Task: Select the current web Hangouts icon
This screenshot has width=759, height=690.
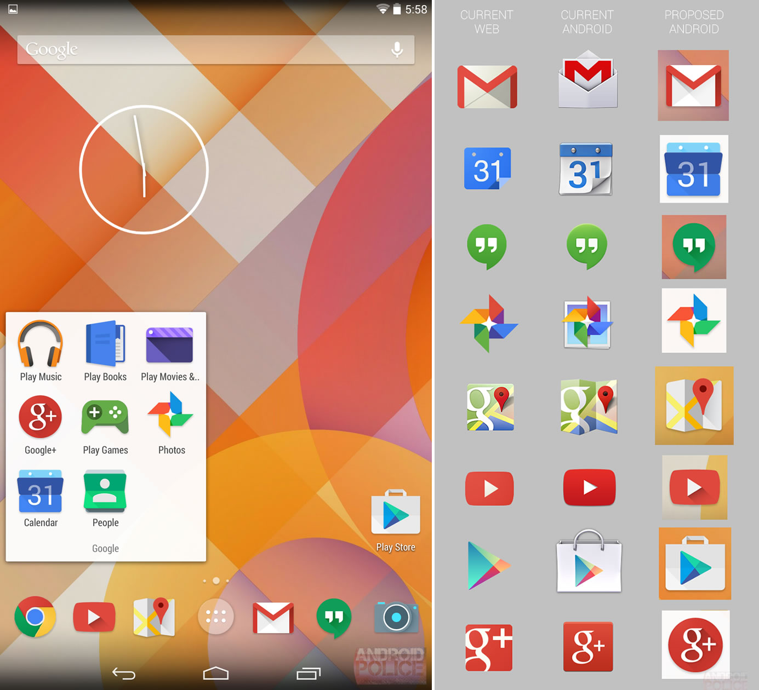Action: [487, 247]
